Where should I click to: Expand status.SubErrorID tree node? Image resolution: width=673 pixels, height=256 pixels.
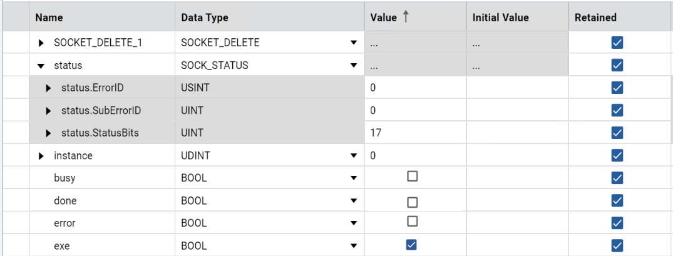point(49,111)
